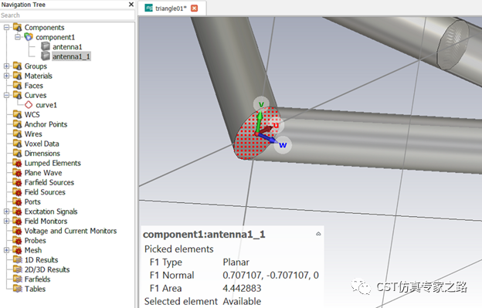
Task: Select the Ports tree item
Action: [32, 201]
